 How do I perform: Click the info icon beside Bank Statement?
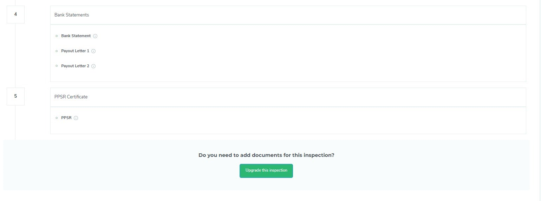point(95,36)
